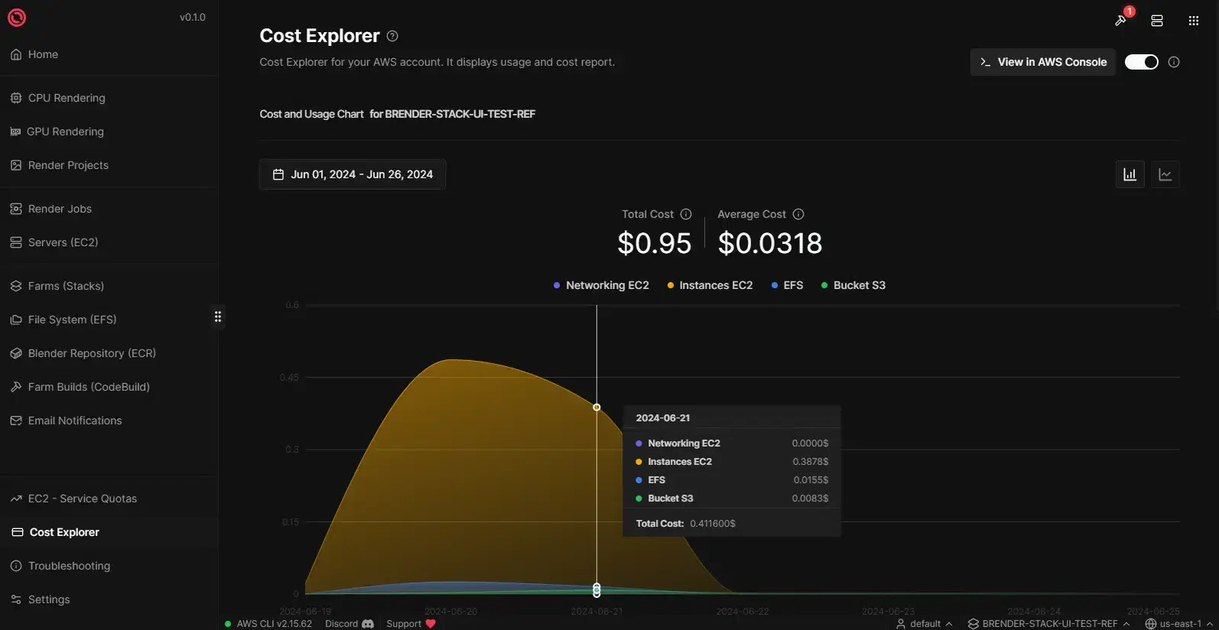The height and width of the screenshot is (630, 1219).
Task: Toggle Instances EC2 legend series
Action: click(710, 285)
